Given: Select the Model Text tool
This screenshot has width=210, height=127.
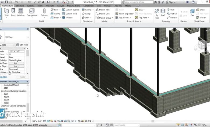Looking at the screenshot, I should 103,10.
